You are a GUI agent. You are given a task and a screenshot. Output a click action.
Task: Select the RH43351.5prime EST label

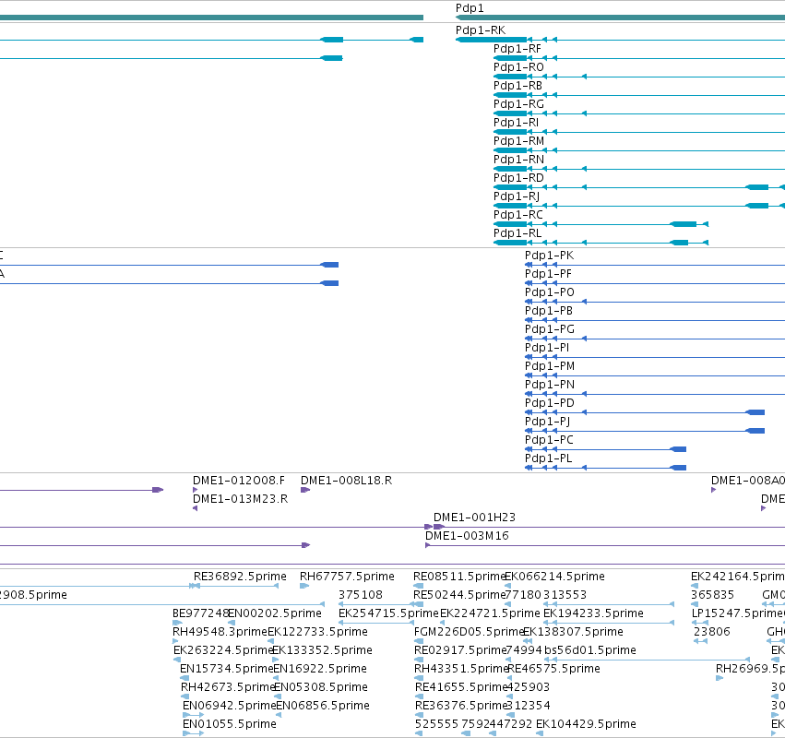coord(461,670)
